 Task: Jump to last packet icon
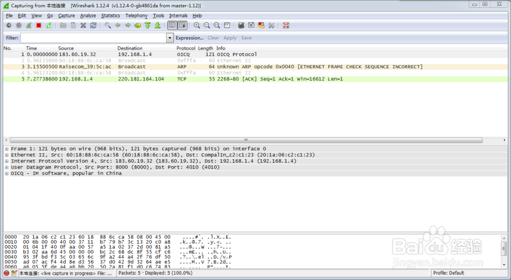pos(158,26)
